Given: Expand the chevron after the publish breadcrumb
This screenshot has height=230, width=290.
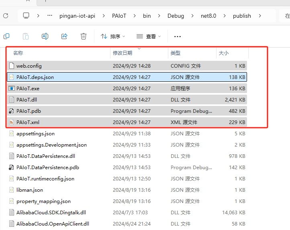Looking at the screenshot, I should (260, 16).
